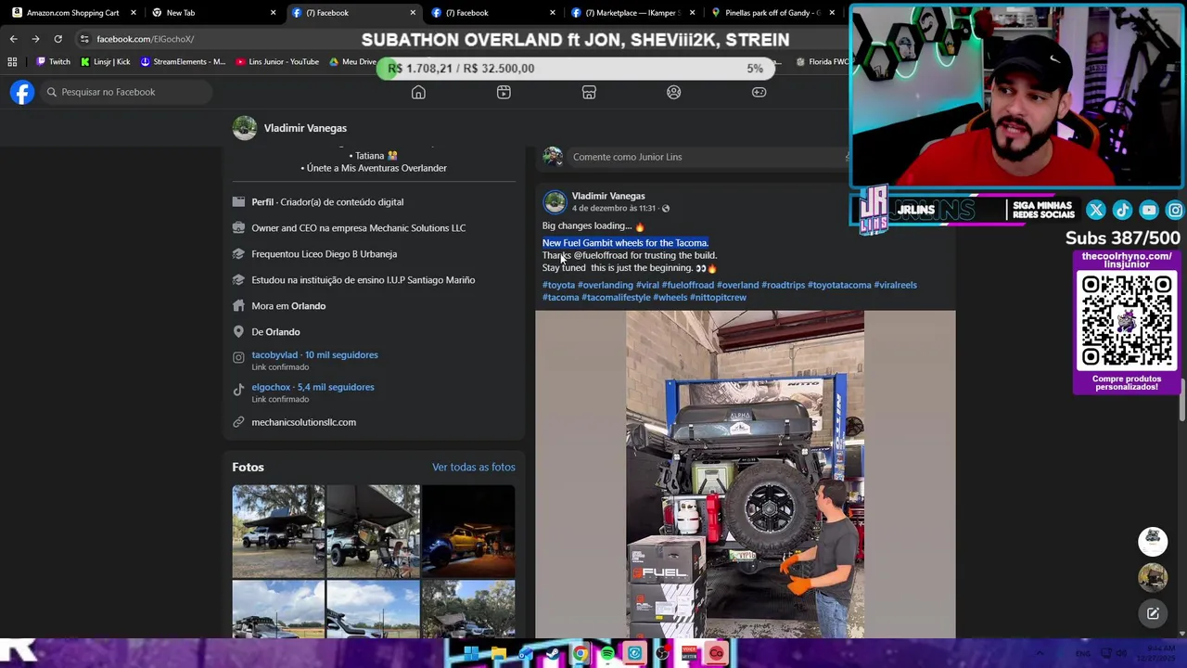This screenshot has height=668, width=1187.
Task: Open the Linsjr | Kick bookmark
Action: (x=106, y=62)
